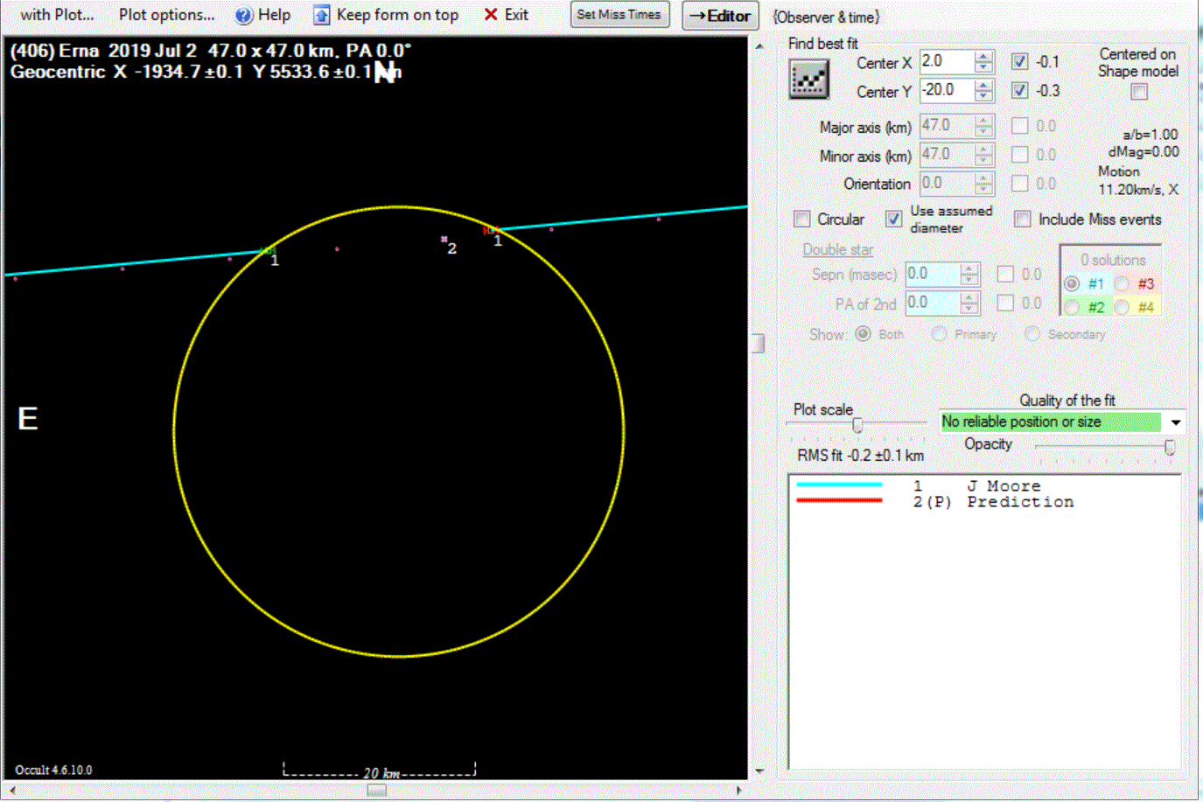The width and height of the screenshot is (1203, 802).
Task: Check the Centered on Shape model box
Action: coord(1138,92)
